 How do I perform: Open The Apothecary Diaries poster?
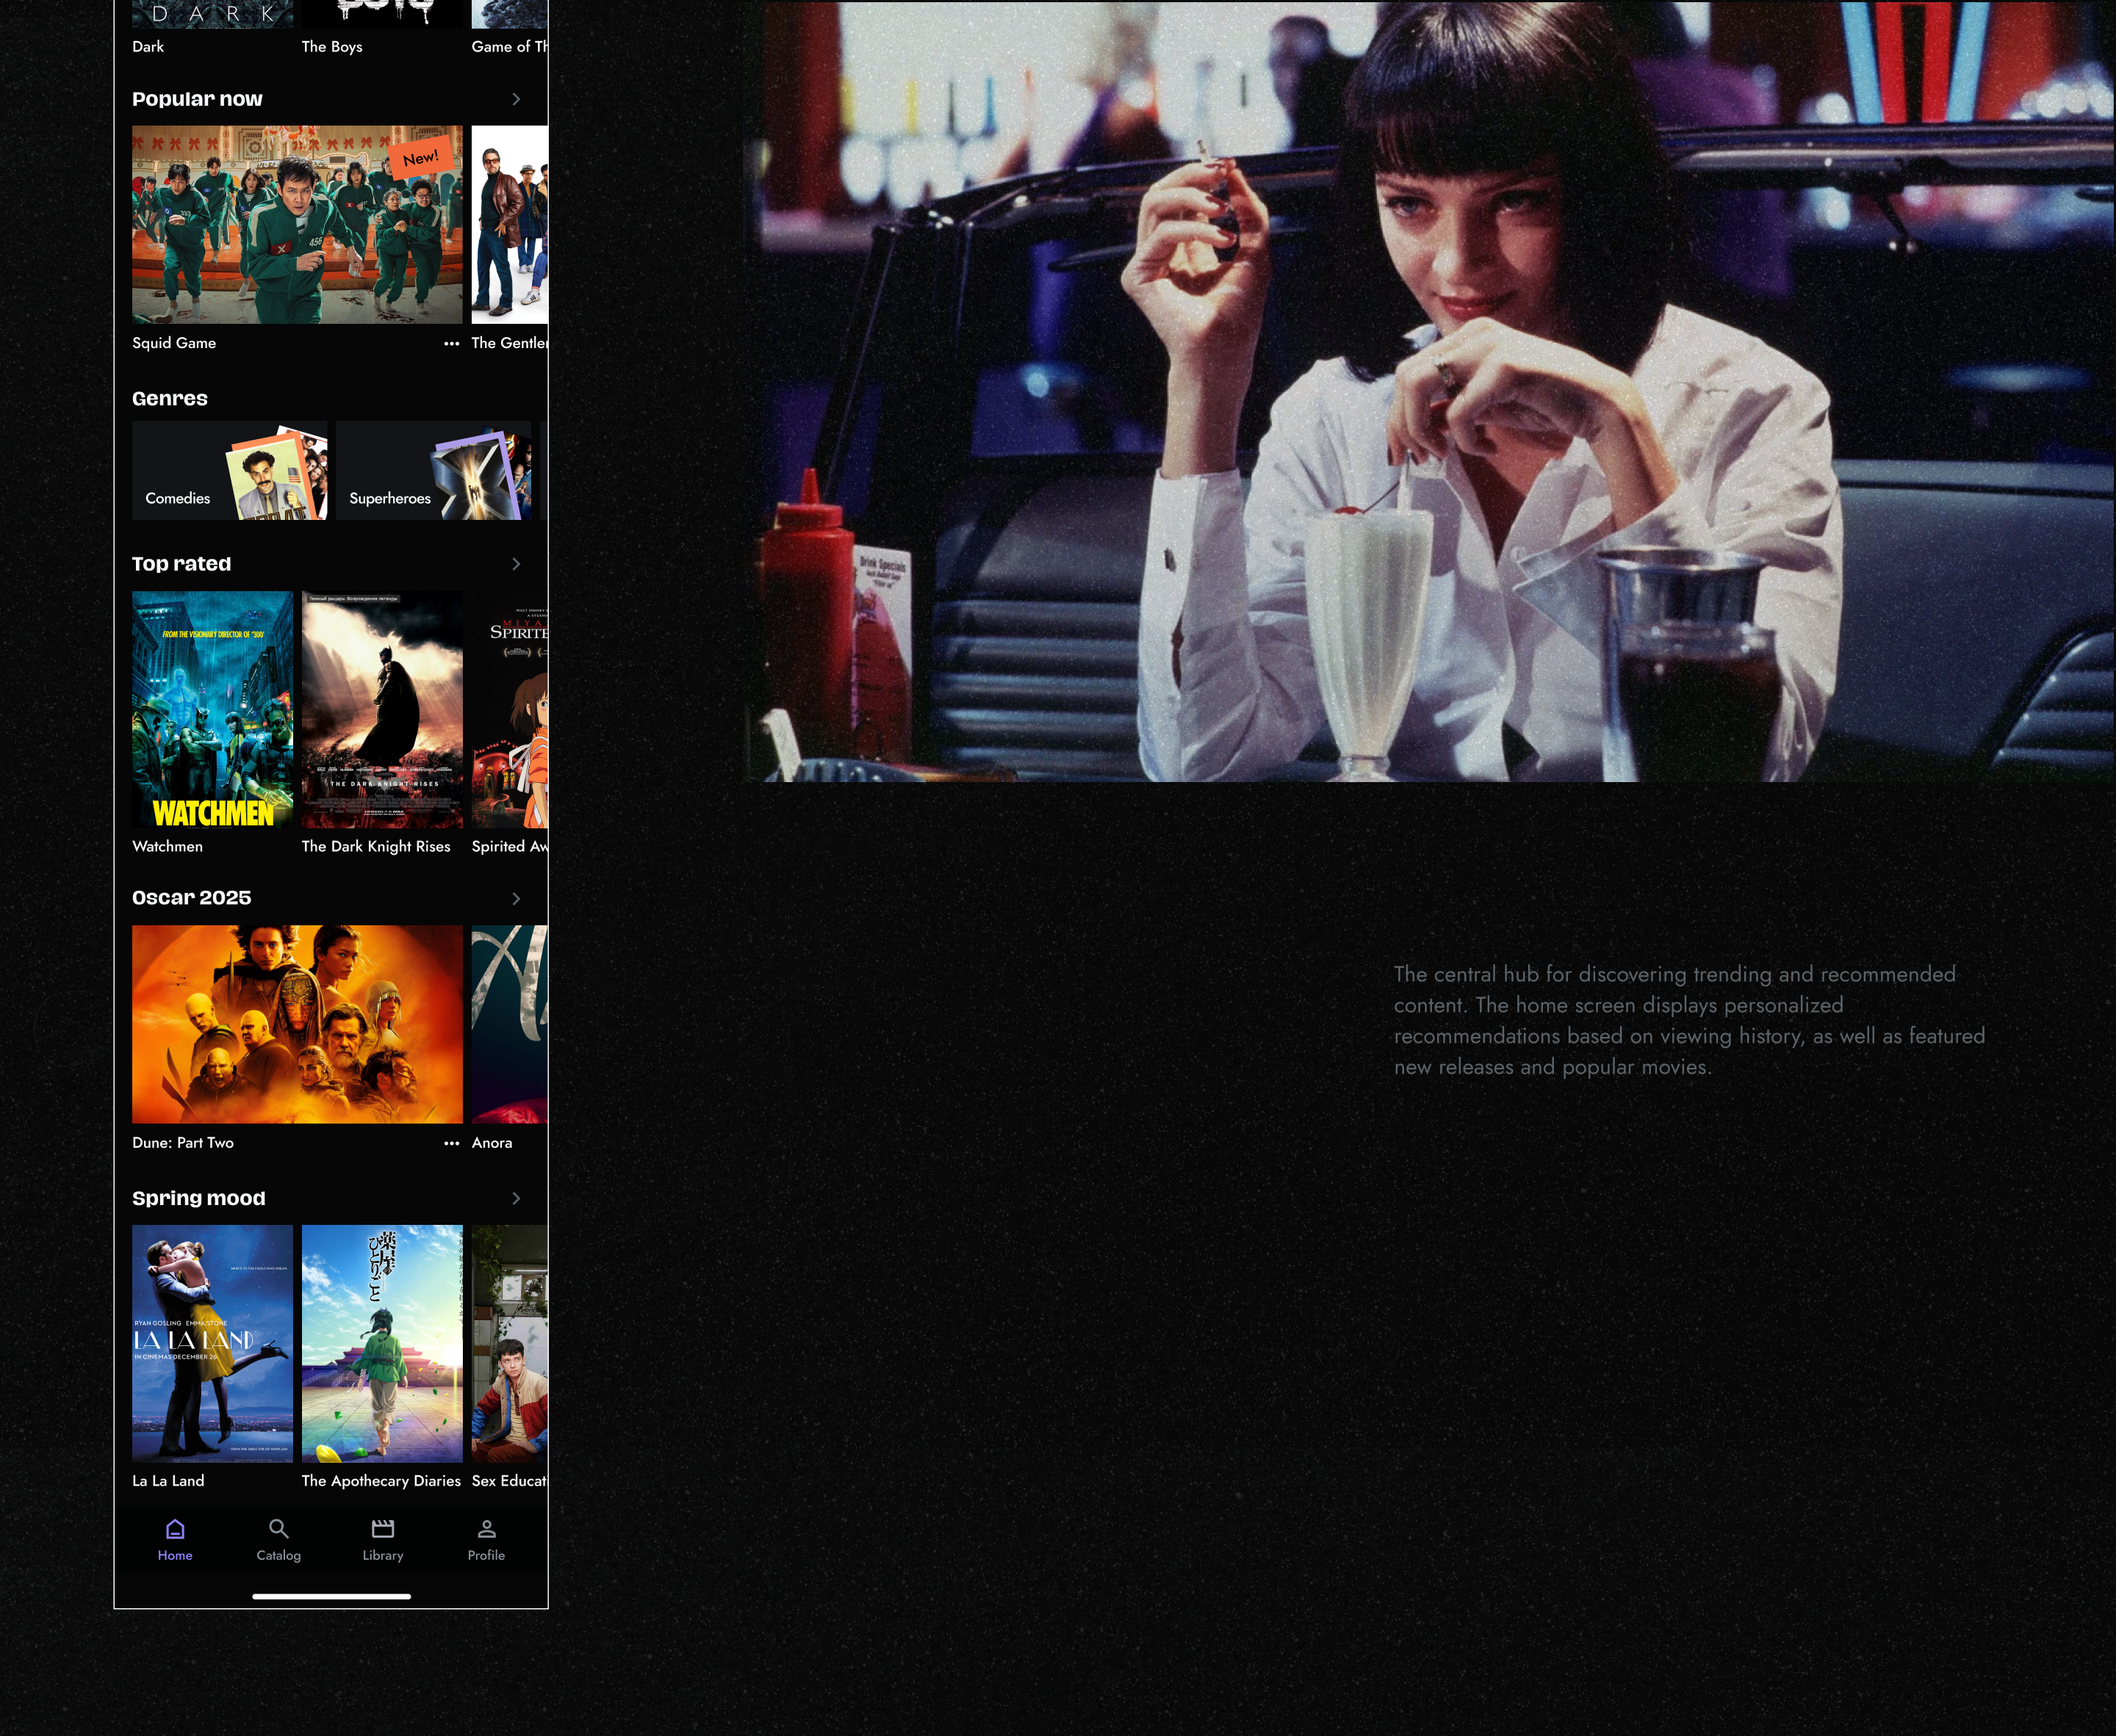(382, 1343)
